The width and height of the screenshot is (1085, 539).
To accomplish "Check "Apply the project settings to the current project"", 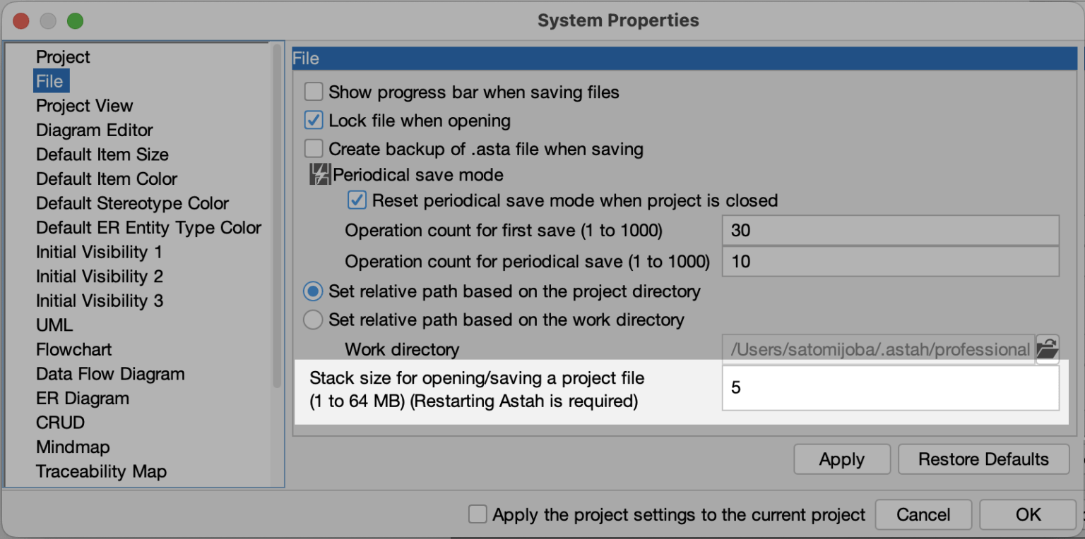I will (x=478, y=514).
